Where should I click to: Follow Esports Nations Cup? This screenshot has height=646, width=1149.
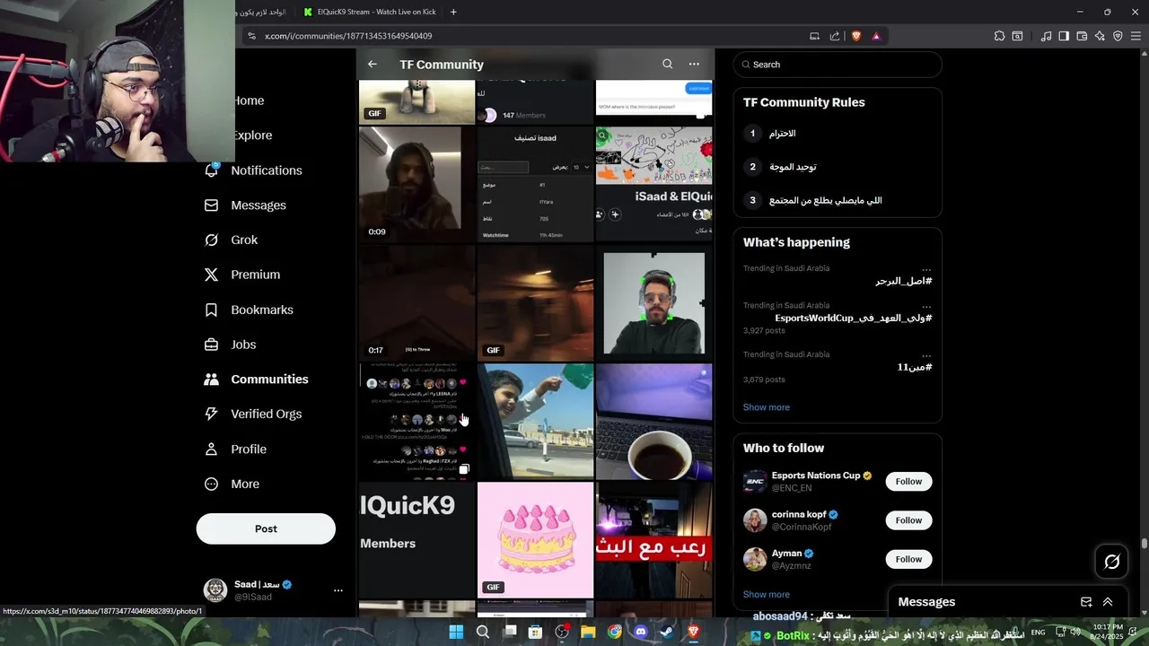pos(908,482)
